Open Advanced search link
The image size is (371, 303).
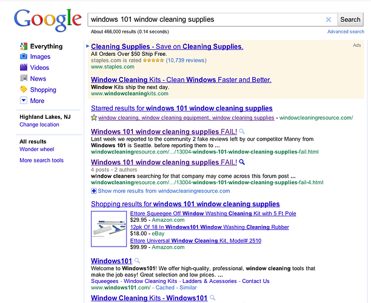coord(346,32)
